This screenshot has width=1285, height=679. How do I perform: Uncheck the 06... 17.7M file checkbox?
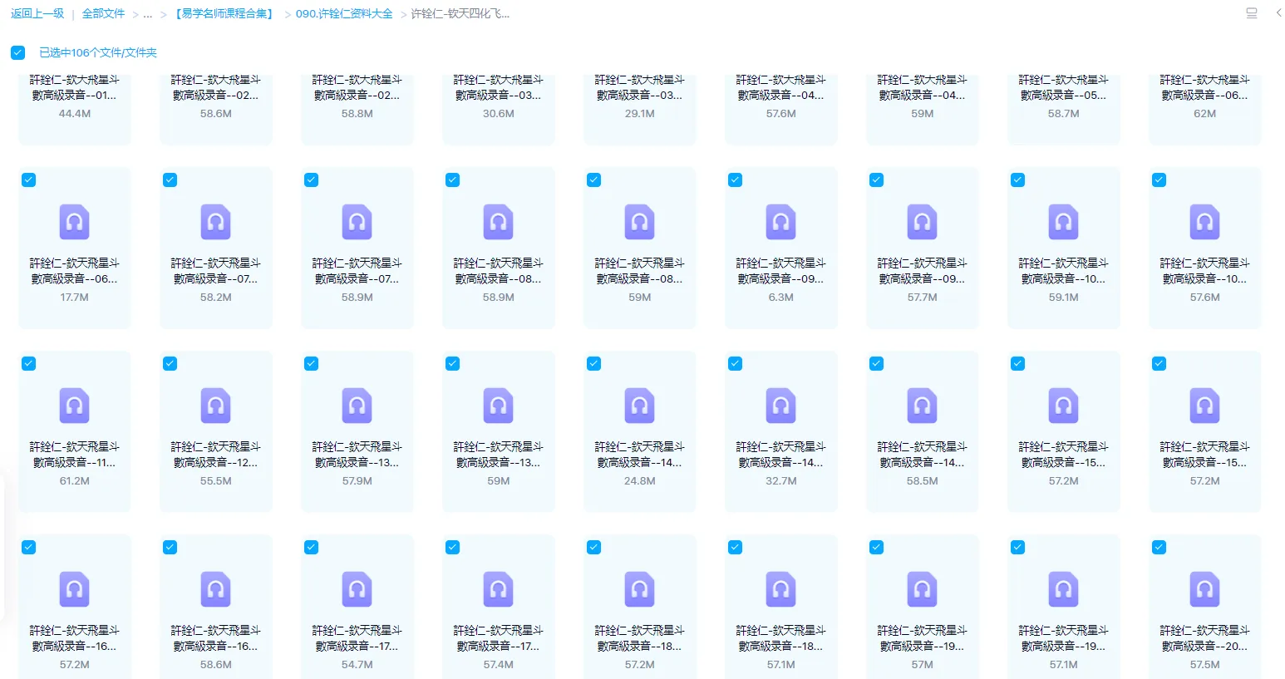pyautogui.click(x=29, y=180)
